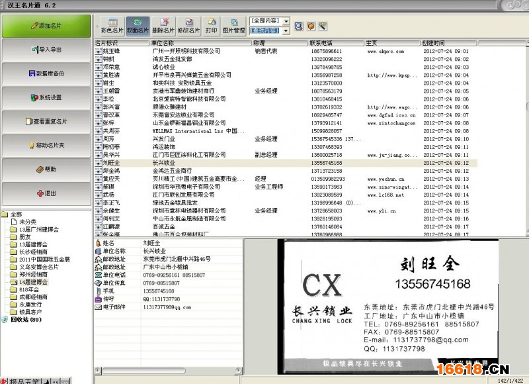529x384 pixels.
Task: Toggle the 双面名片 double-sided card tool
Action: (x=138, y=26)
